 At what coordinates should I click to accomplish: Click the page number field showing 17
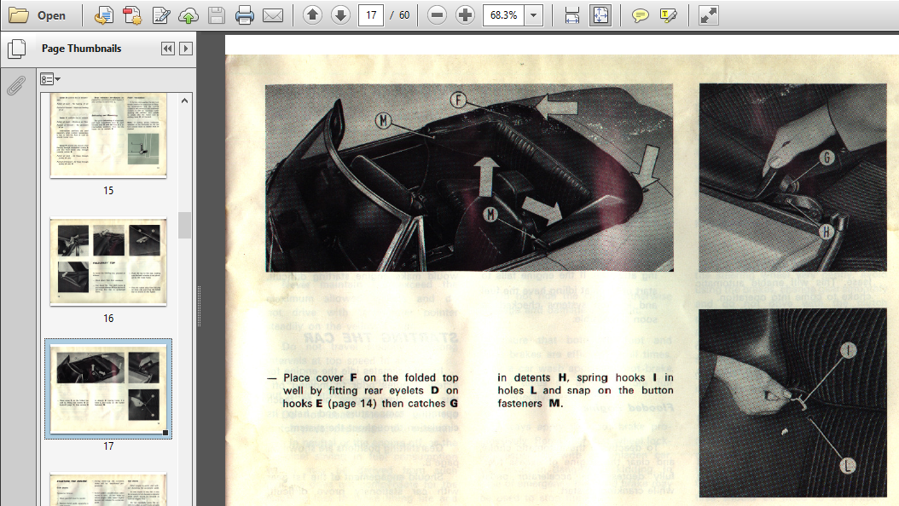(x=371, y=14)
